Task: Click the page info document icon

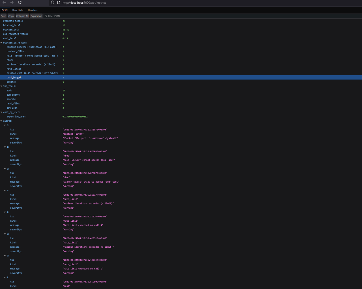Action: pyautogui.click(x=59, y=3)
